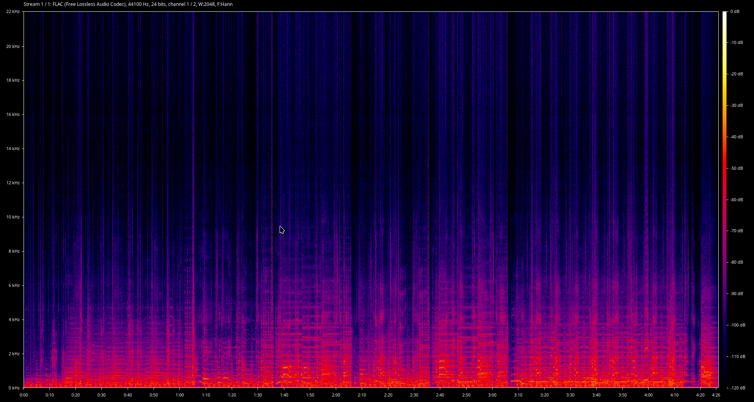Click the FLAC stream info header text

(128, 4)
